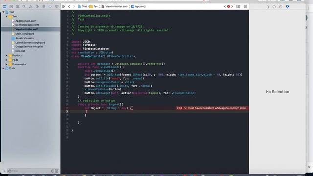
Task: Toggle the recently modified files filter
Action: 53,171
